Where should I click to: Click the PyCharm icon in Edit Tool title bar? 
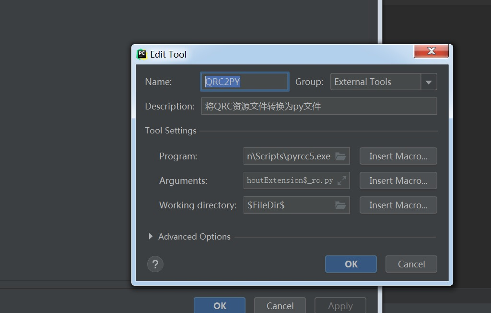point(141,54)
